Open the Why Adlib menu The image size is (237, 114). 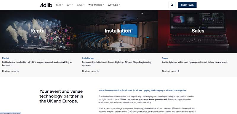pyautogui.click(x=114, y=5)
